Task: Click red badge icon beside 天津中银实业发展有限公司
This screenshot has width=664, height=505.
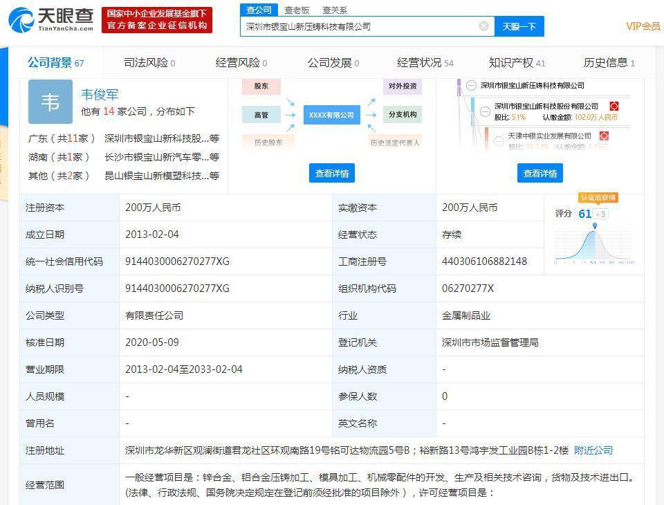Action: tap(605, 136)
